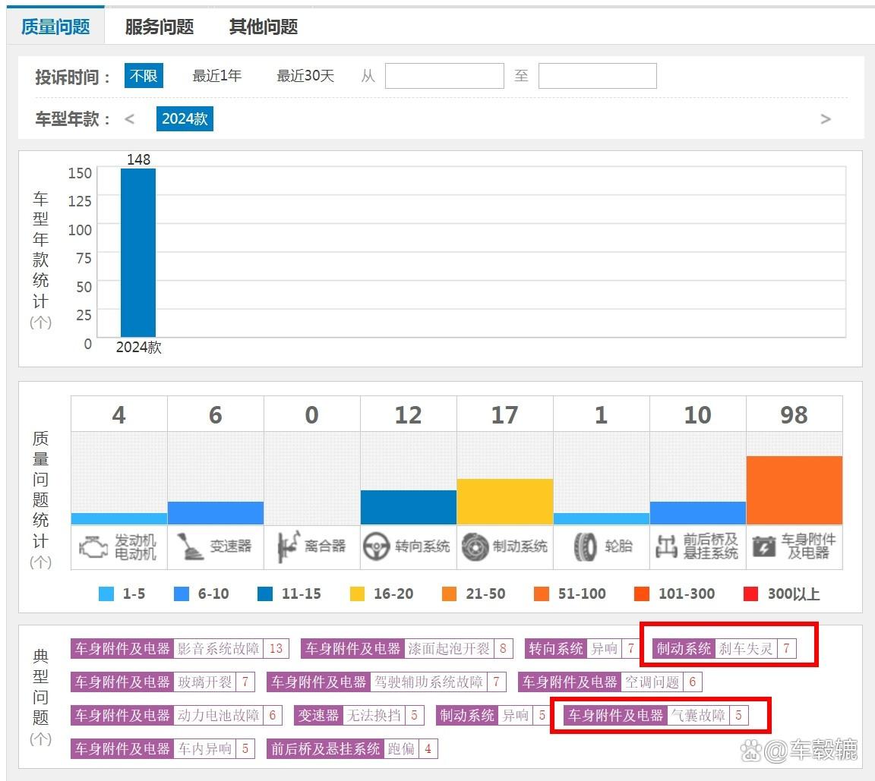Click the battery (车身附件及电器) icon

764,546
